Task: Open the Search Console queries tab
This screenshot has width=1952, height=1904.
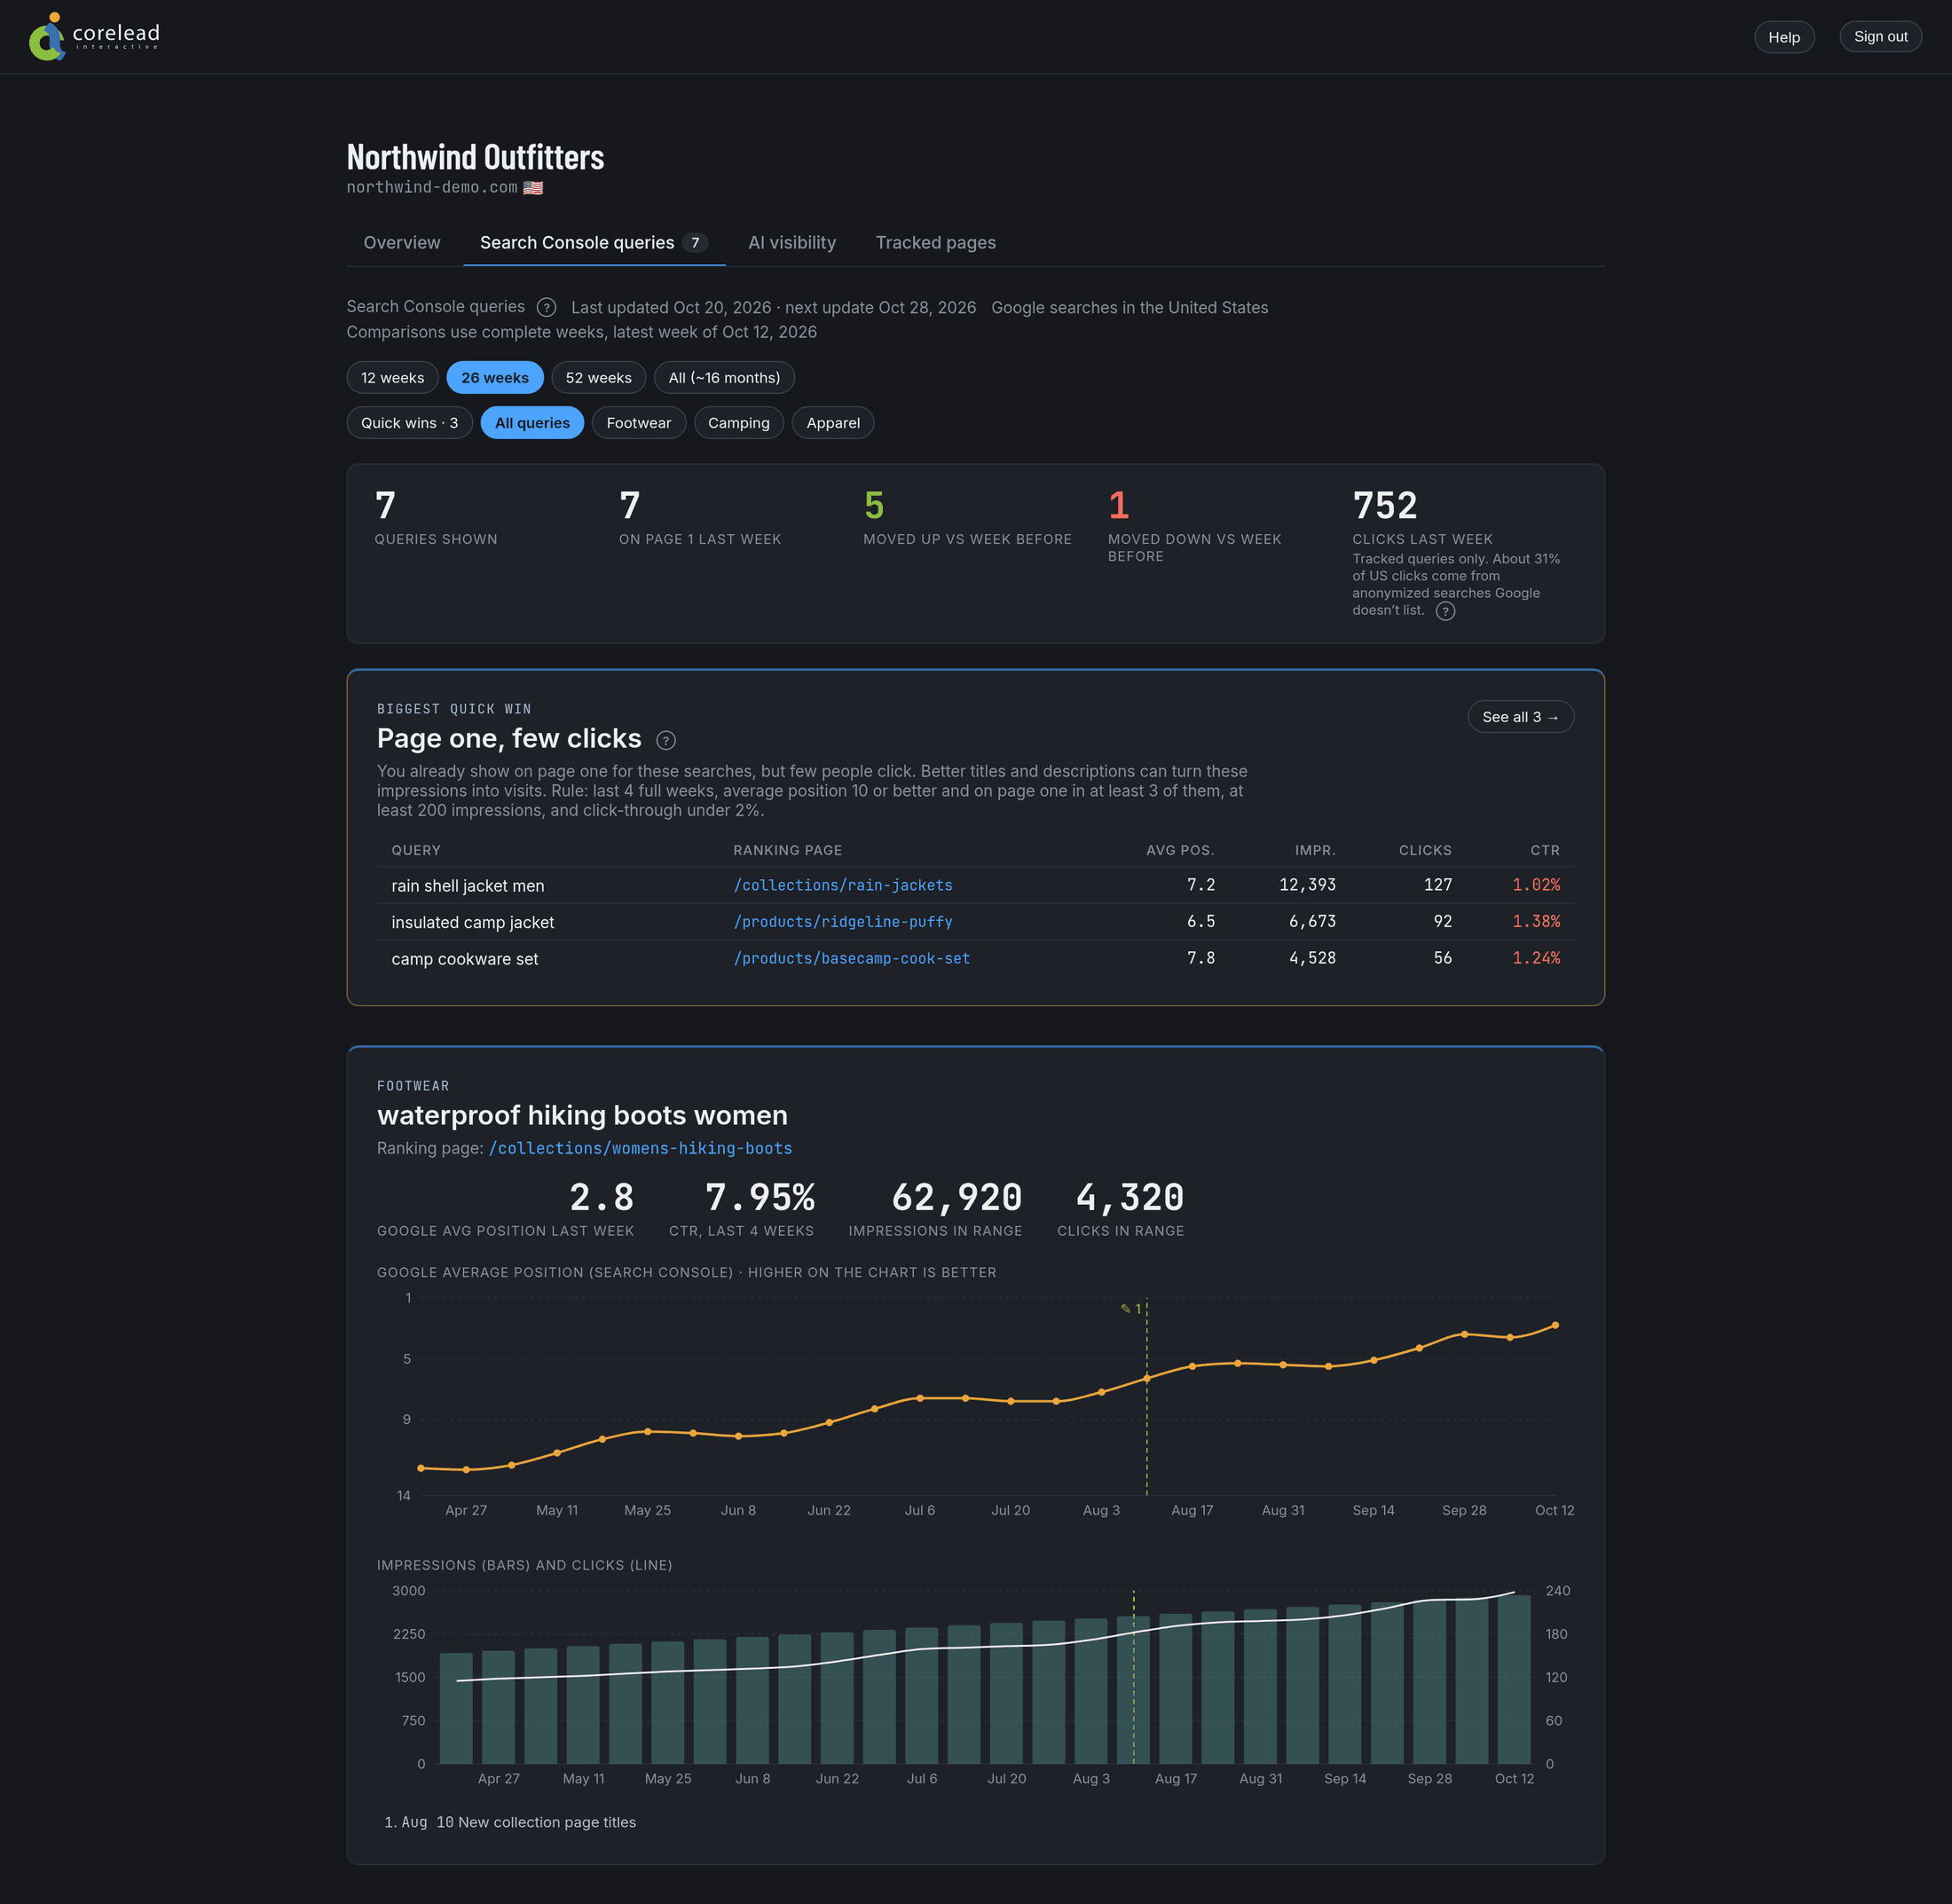Action: point(594,243)
